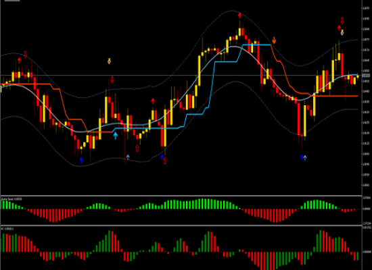Click the blue up arrow under lowest left candles
372x270 pixels.
(81, 160)
